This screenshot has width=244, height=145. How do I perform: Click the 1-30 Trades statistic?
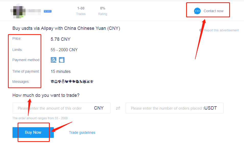[81, 11]
